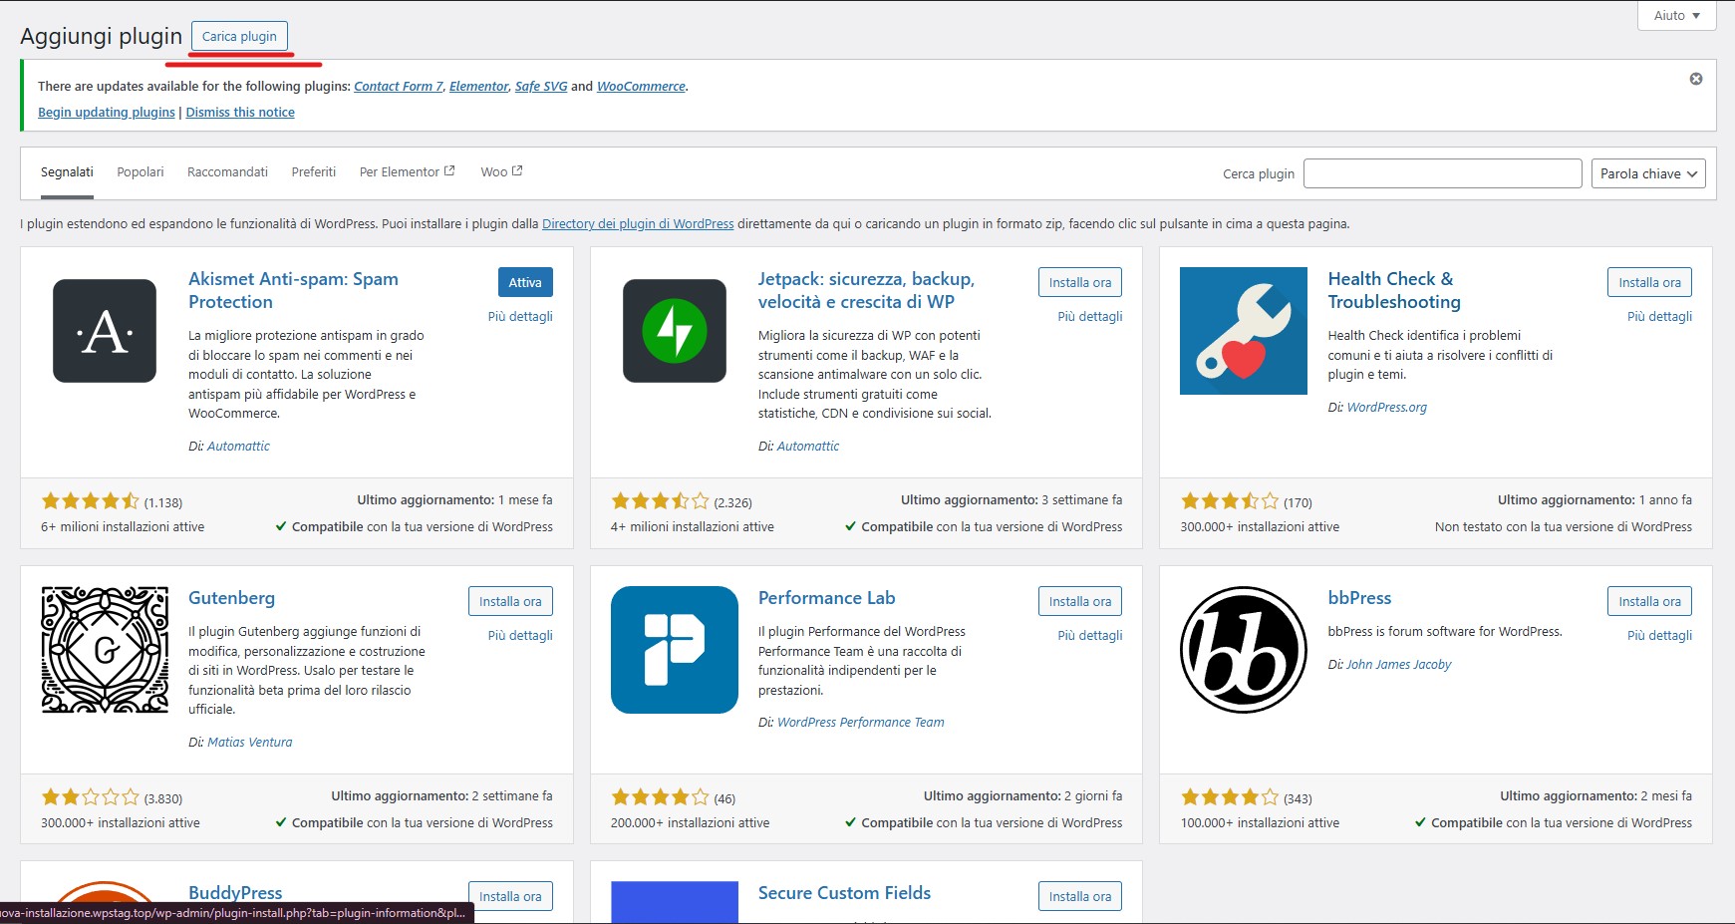Switch to the Segnalati tab

click(x=67, y=172)
